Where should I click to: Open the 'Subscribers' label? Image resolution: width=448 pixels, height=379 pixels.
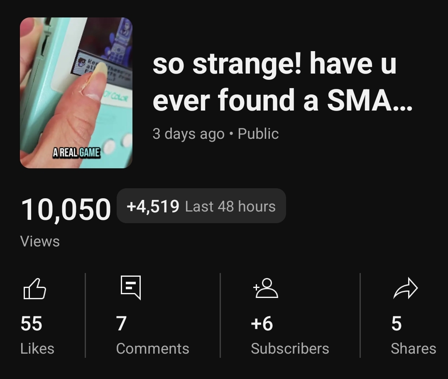pos(290,349)
